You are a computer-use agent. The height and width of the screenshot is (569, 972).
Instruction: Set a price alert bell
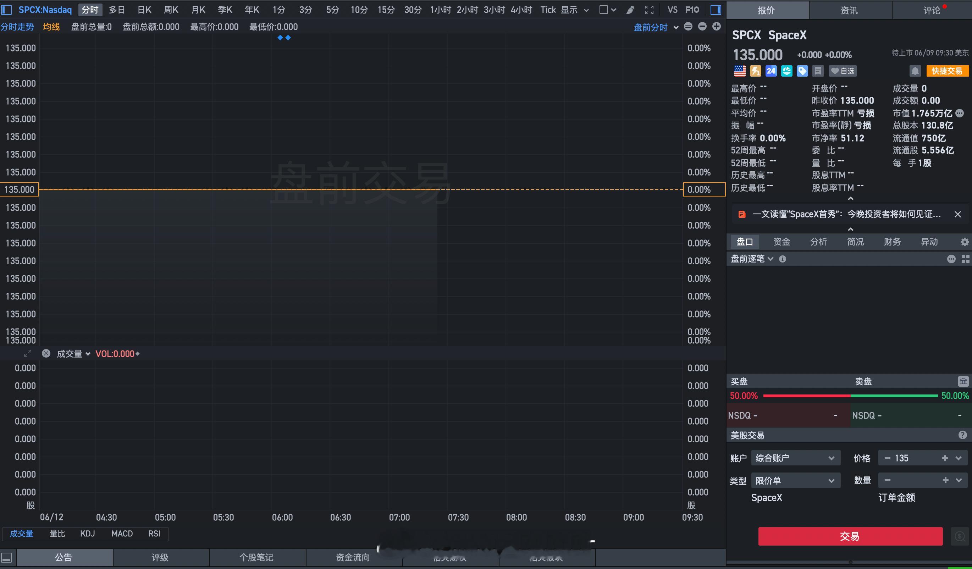pyautogui.click(x=915, y=71)
